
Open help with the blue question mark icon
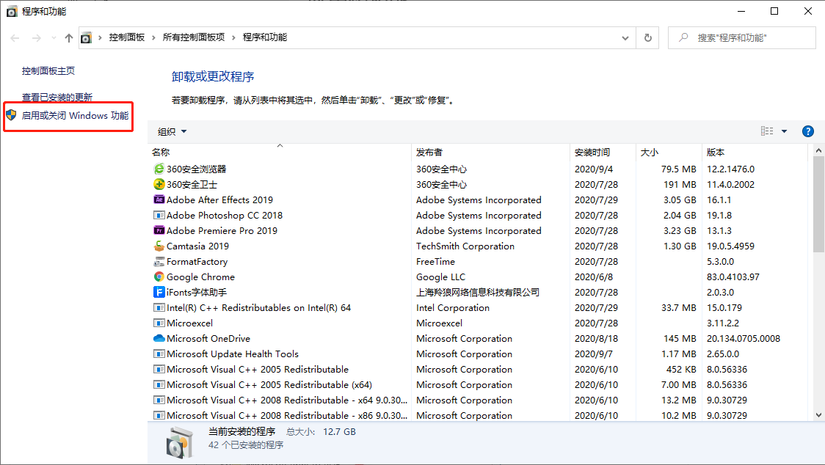point(808,131)
